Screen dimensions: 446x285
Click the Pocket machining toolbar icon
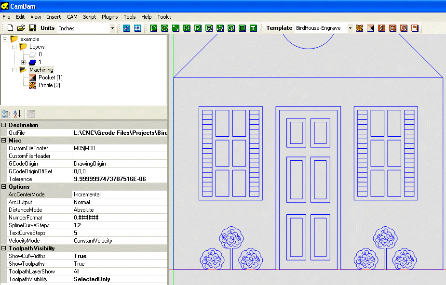tap(370, 28)
